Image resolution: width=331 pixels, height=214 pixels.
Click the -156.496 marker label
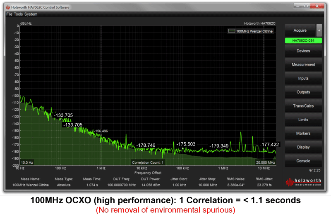pos(101,131)
